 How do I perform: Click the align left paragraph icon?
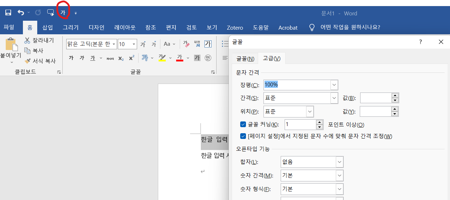click(225, 58)
